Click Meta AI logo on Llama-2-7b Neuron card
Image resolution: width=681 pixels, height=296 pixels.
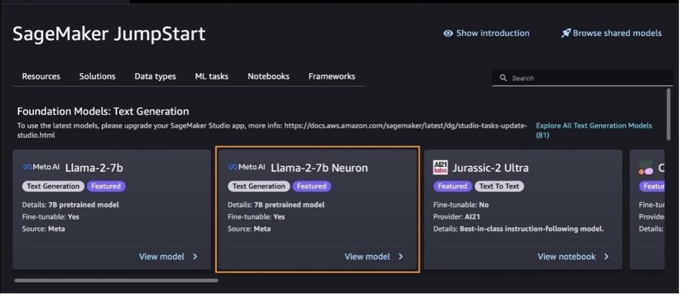(x=247, y=167)
